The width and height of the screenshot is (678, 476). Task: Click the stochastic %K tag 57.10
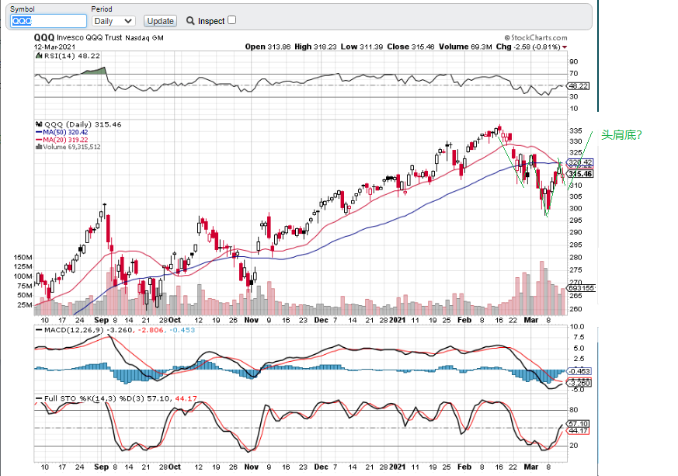579,424
